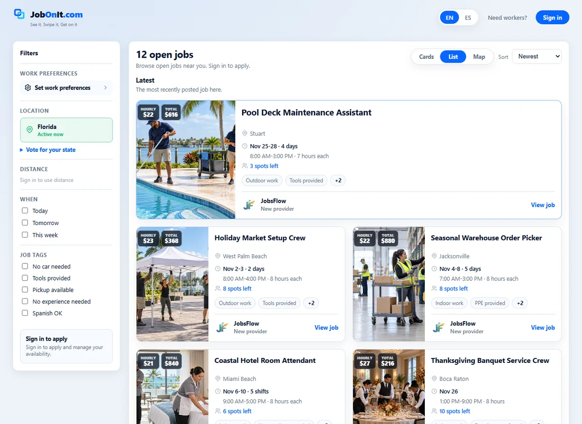Enable the No car needed tag
Screen dimensions: 582x424
point(25,266)
